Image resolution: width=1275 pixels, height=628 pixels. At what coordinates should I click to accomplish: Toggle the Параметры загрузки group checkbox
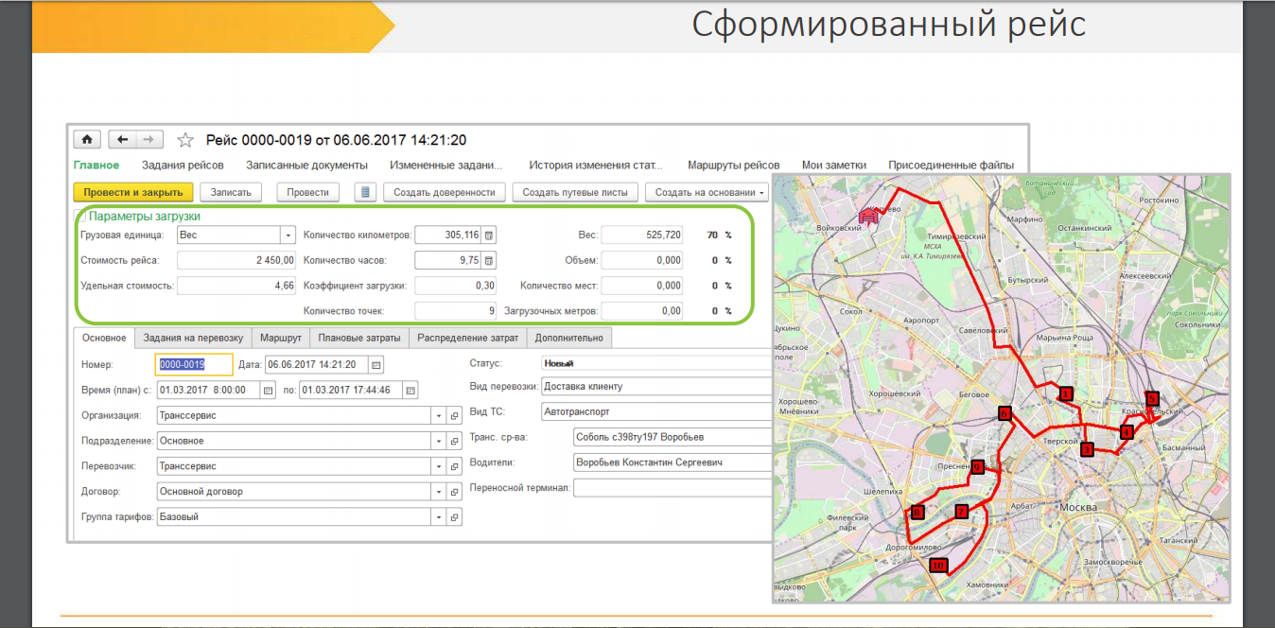pyautogui.click(x=81, y=217)
